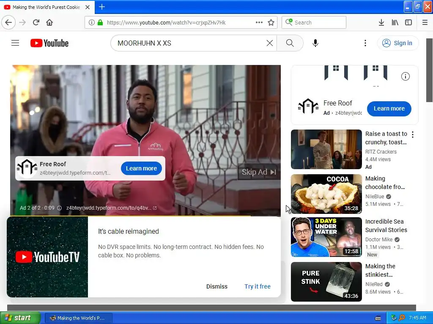The height and width of the screenshot is (324, 433).
Task: Click the taskbar clock showing 7:45 AM
Action: (417, 318)
